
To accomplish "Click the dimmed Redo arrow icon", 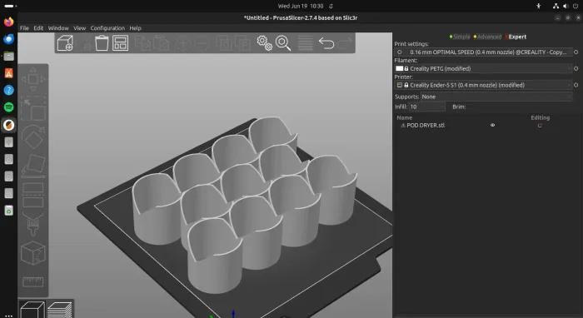I will coord(345,43).
